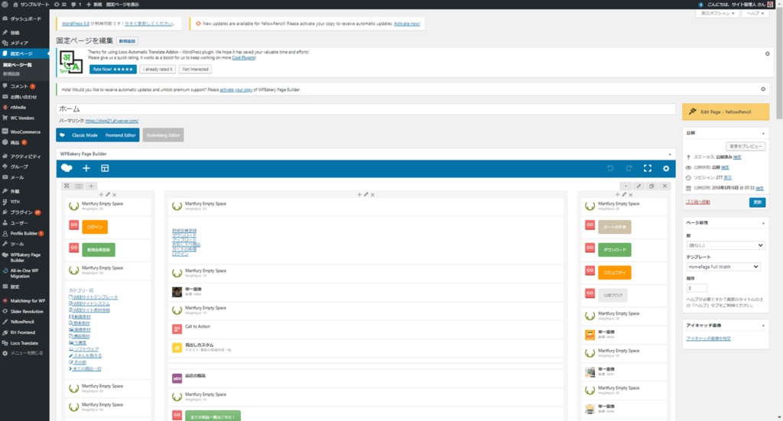This screenshot has height=421, width=783.
Task: Delete the row with the X icon
Action: [x=664, y=186]
